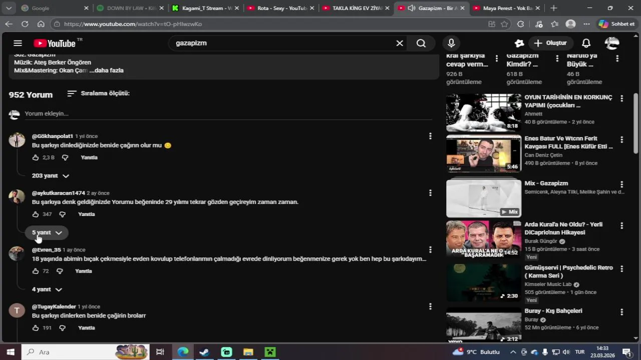This screenshot has width=641, height=360.
Task: Open the taskbar volume icon
Action: pos(565,352)
